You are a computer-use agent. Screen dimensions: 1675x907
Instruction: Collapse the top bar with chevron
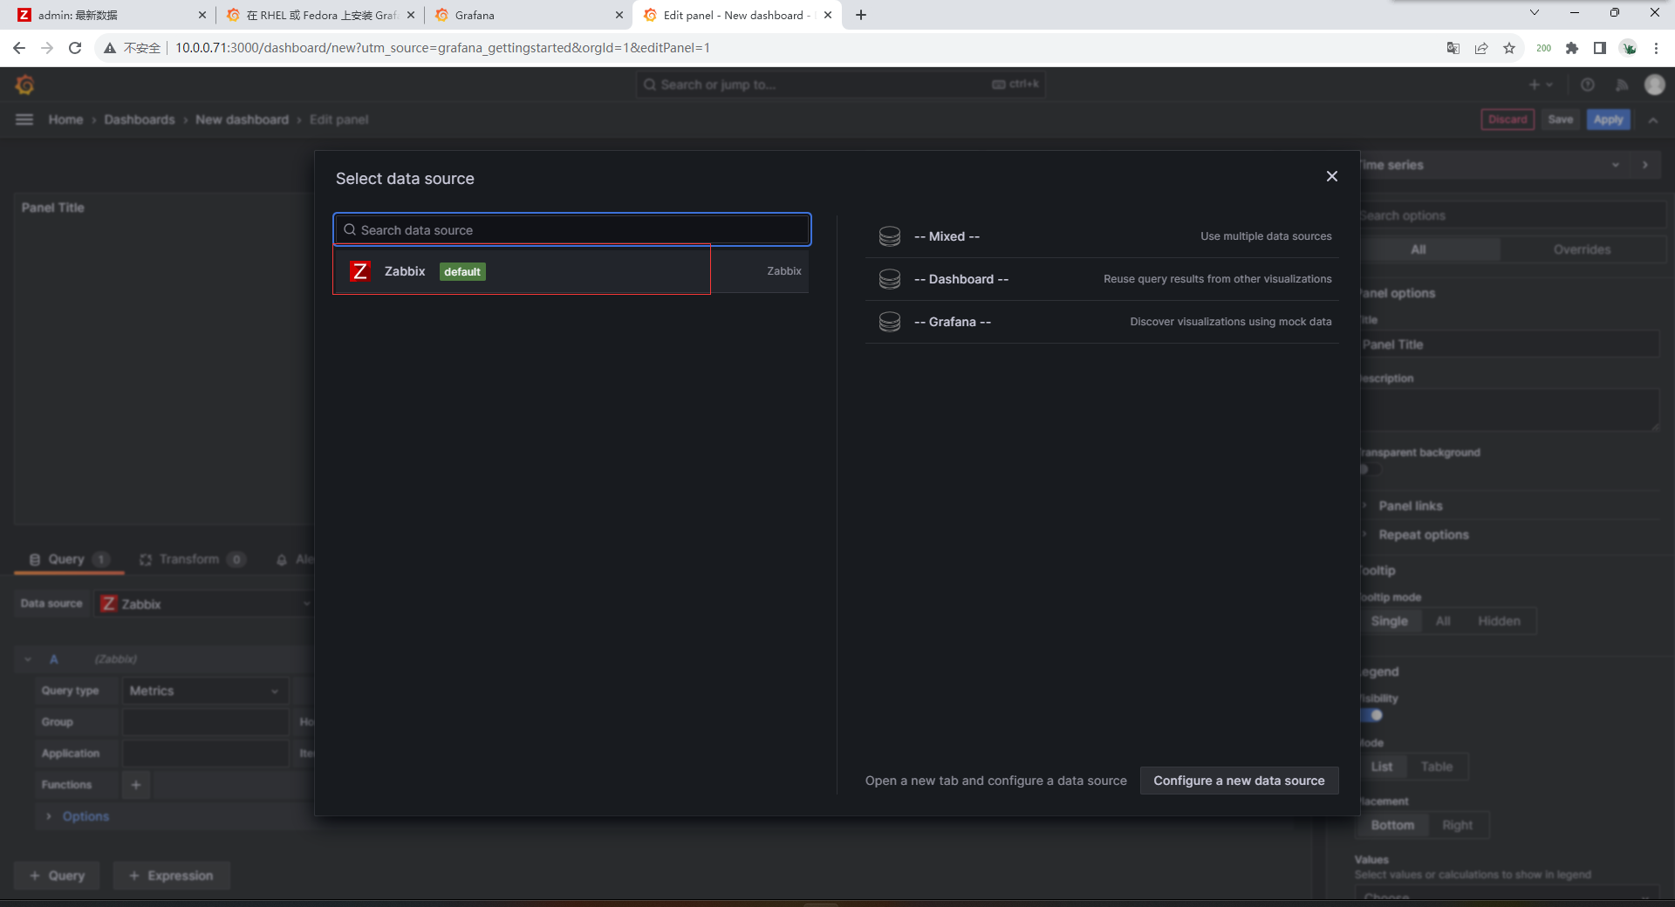1653,120
